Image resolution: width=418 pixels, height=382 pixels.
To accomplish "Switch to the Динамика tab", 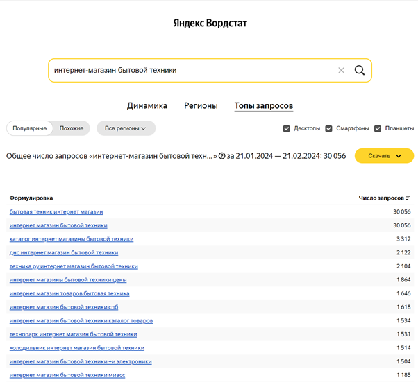I will click(x=147, y=105).
